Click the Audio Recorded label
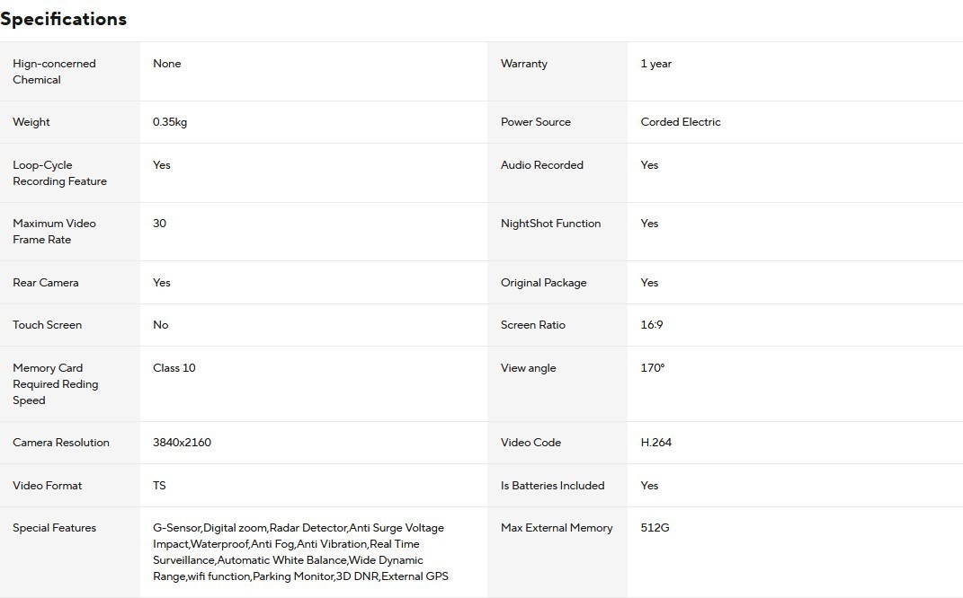Screen dimensions: 963x598 (x=542, y=165)
